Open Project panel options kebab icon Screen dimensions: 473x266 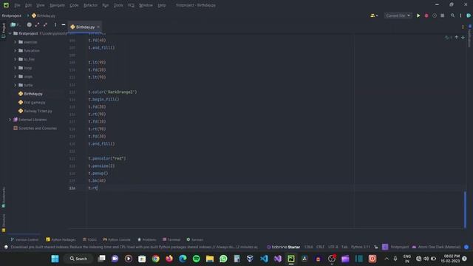[x=55, y=24]
